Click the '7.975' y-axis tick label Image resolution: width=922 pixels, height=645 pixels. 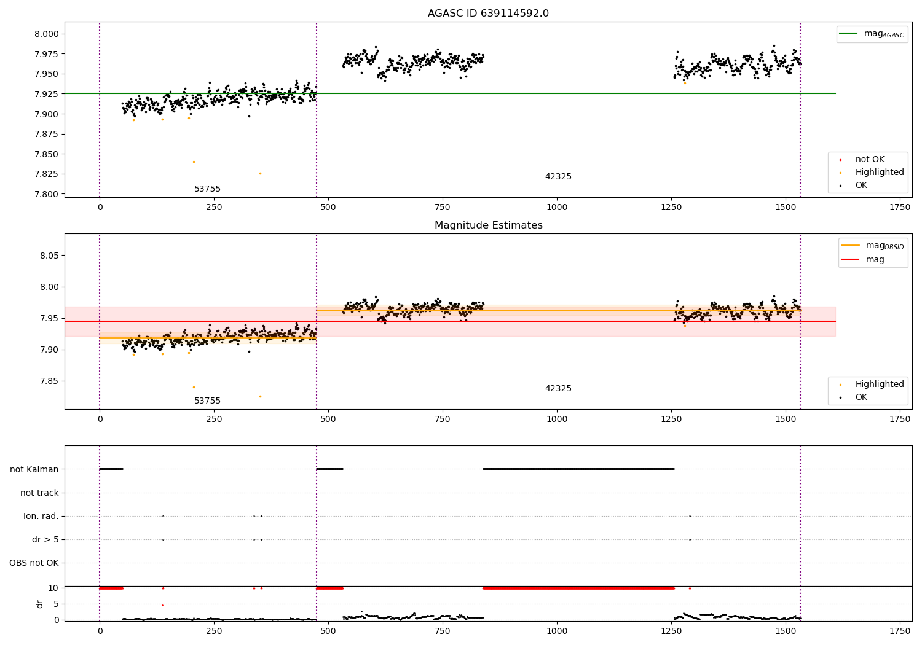point(47,54)
